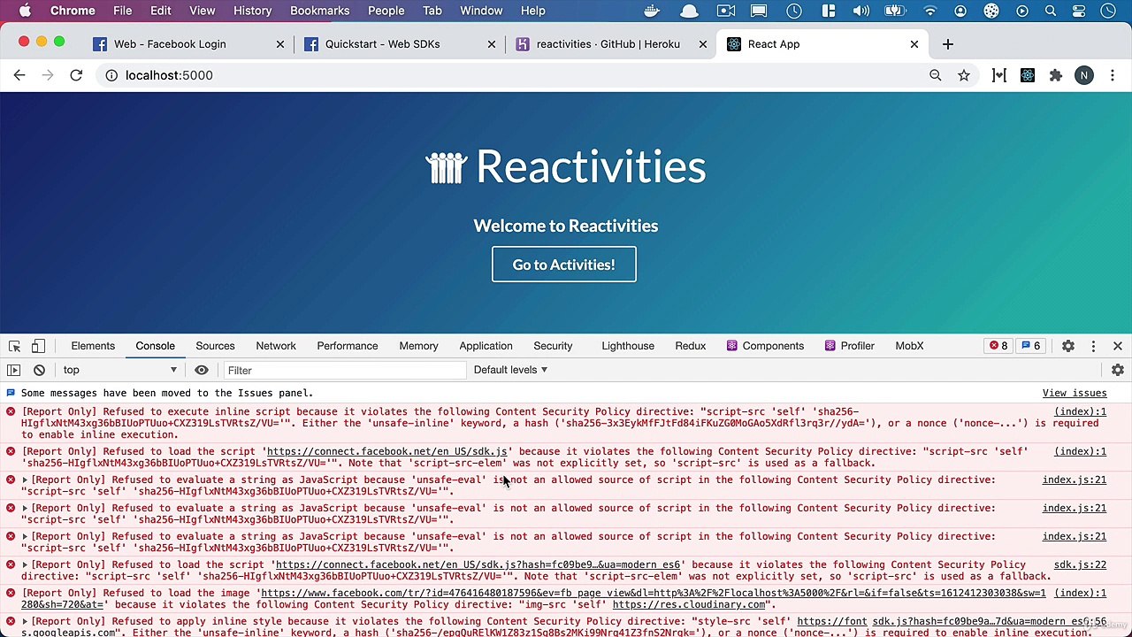
Task: Open the res.cloudinary.com link
Action: coord(689,604)
